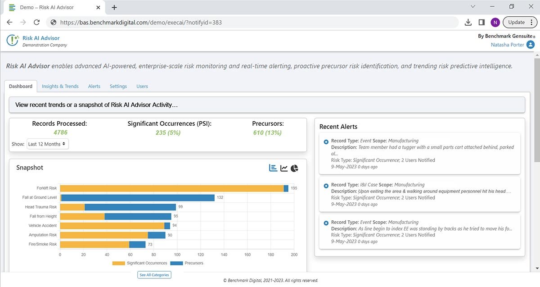The height and width of the screenshot is (287, 540).
Task: Click the browser download icon
Action: point(468,22)
